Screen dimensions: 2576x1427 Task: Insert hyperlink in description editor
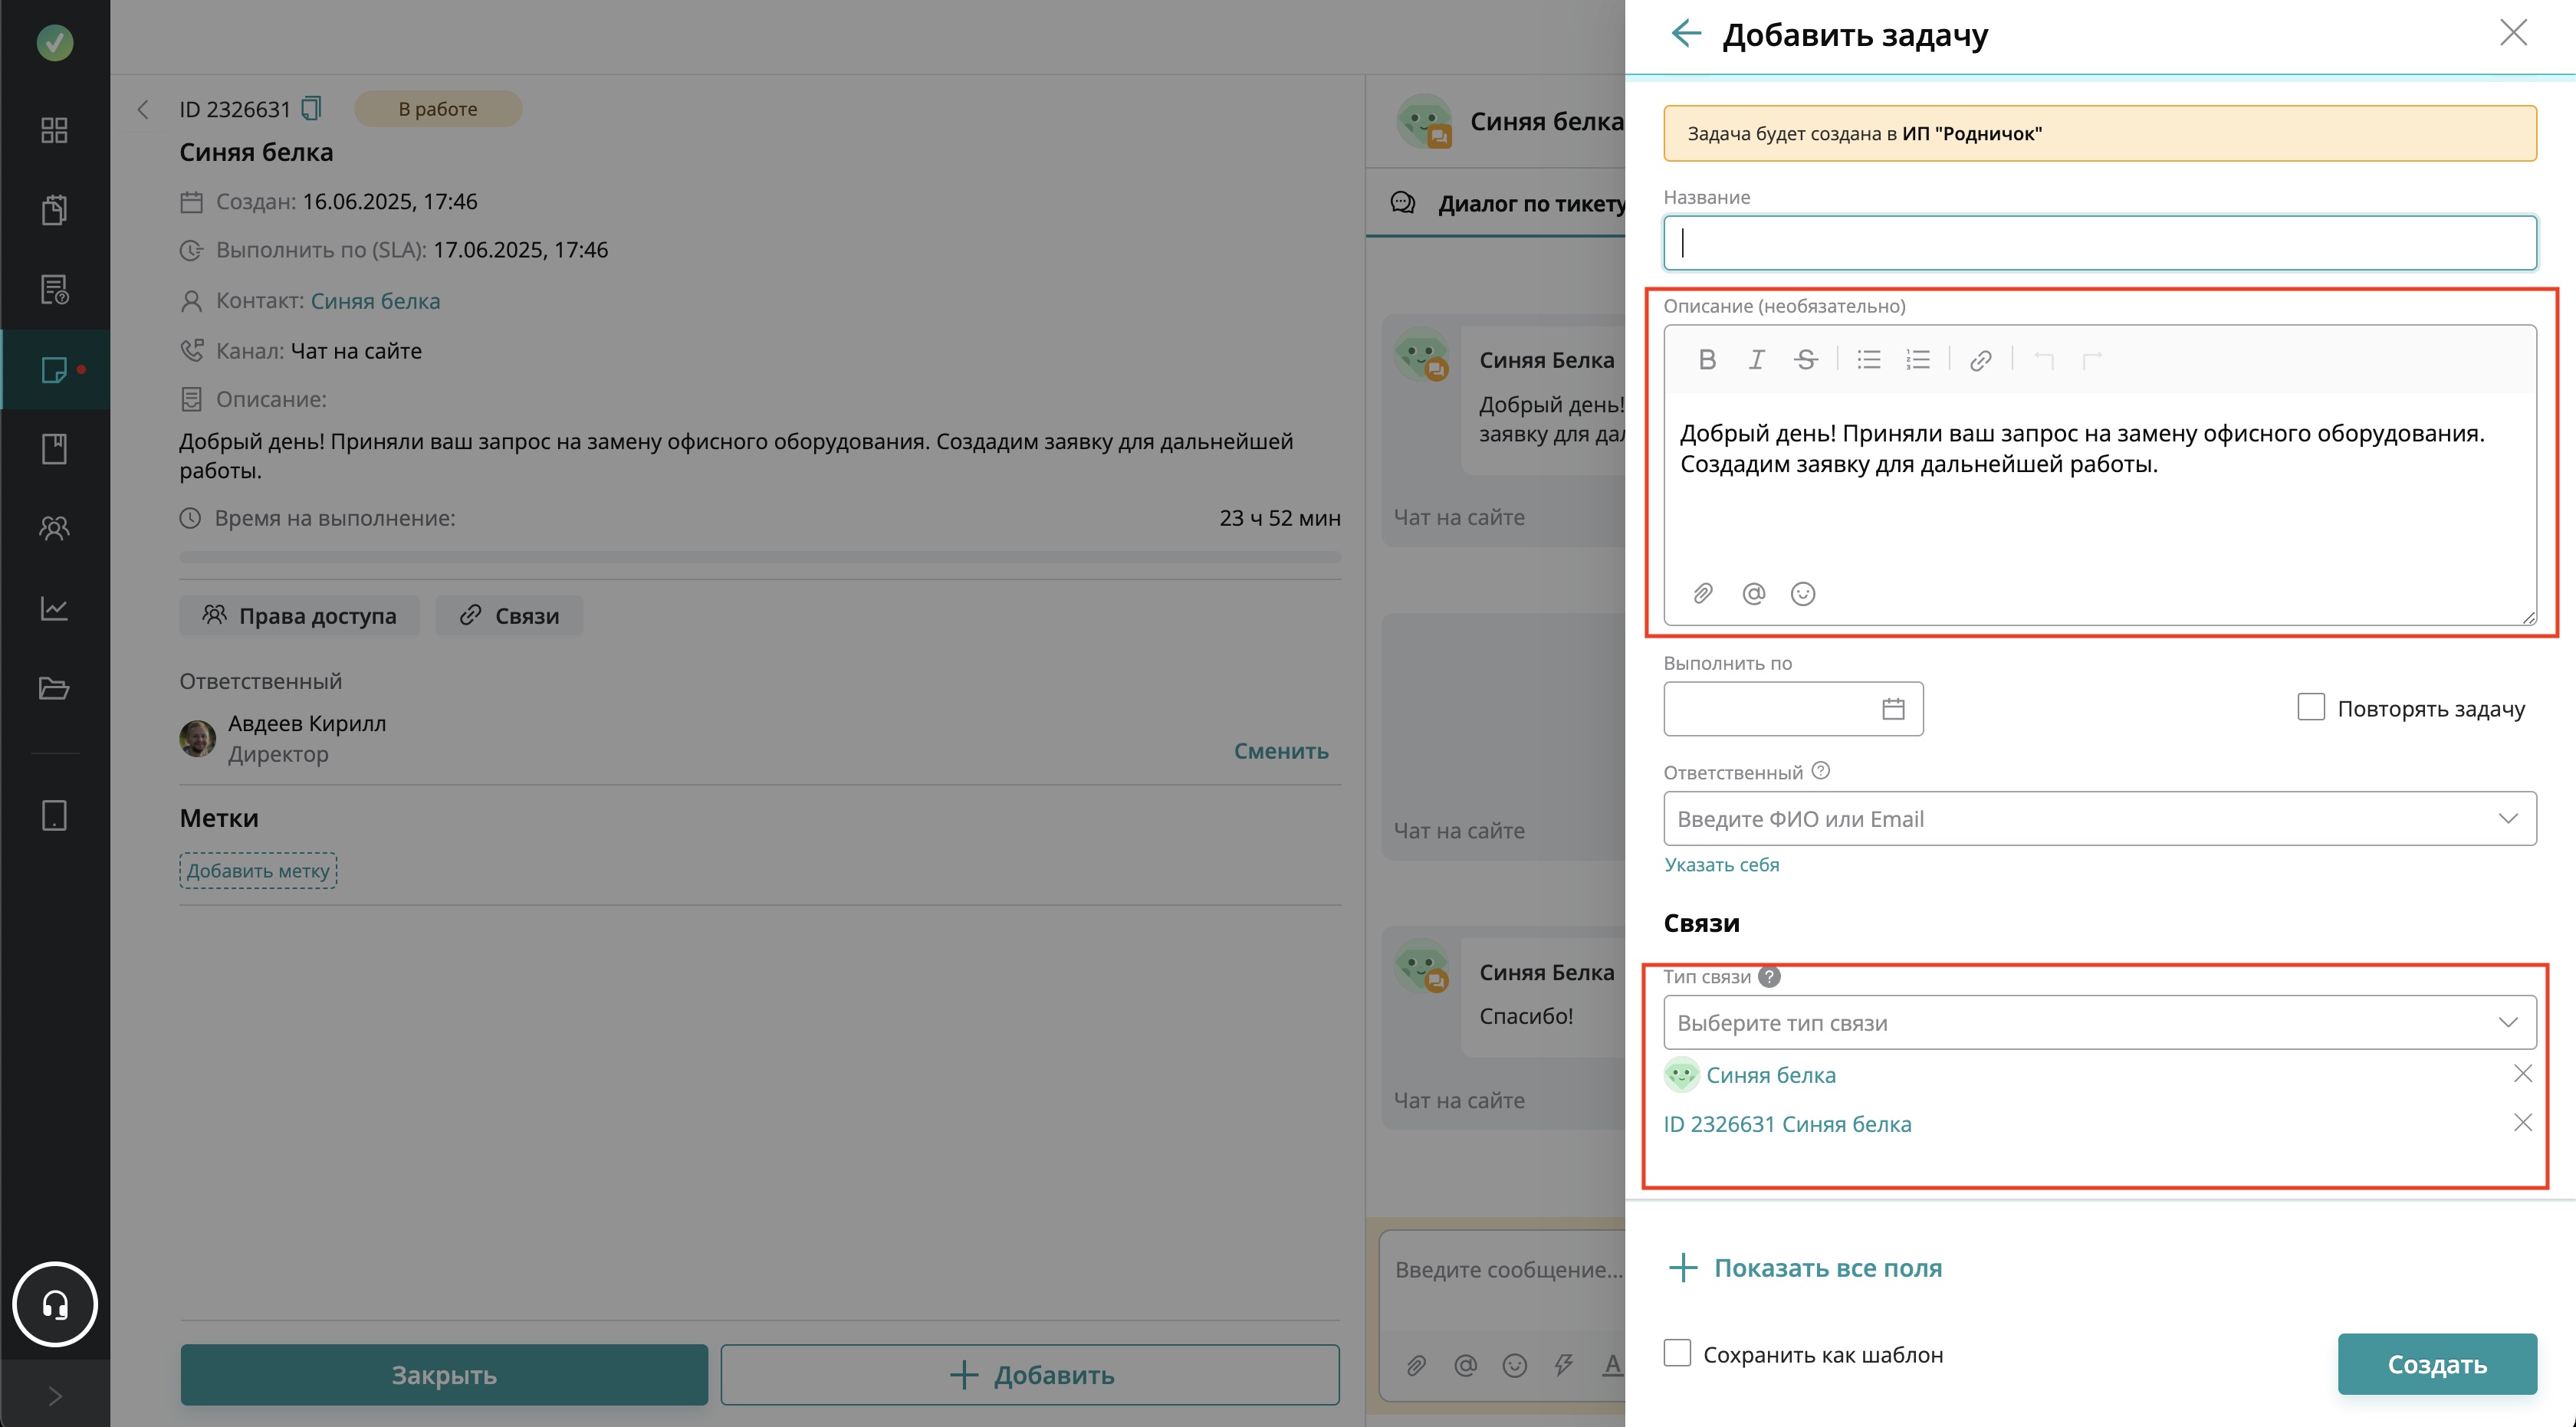point(1980,359)
